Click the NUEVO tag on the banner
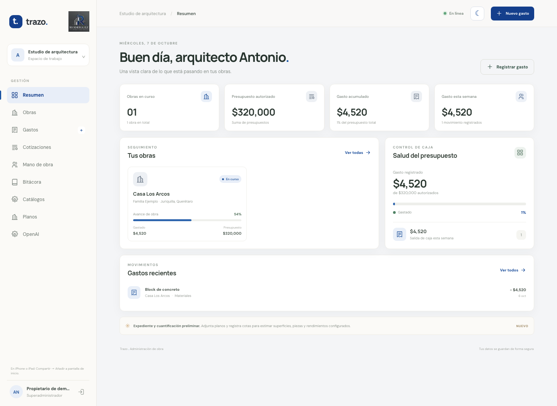Screen dimensions: 557x406 pos(522,326)
